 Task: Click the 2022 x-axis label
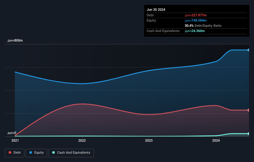click(82, 140)
